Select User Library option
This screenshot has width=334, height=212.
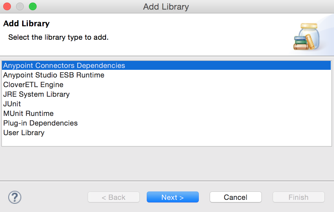(x=23, y=133)
